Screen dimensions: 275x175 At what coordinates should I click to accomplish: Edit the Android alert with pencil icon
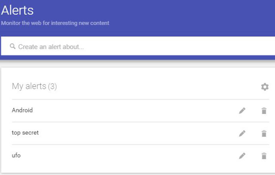242,111
